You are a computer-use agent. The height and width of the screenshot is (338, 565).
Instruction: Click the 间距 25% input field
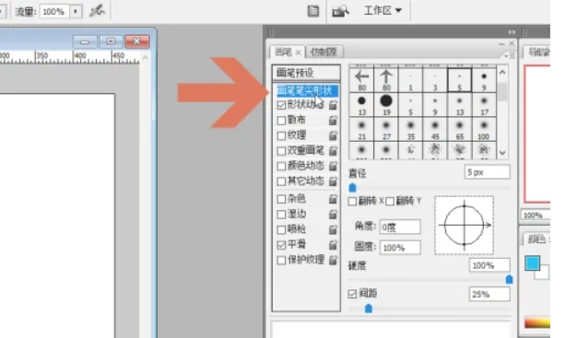[489, 294]
